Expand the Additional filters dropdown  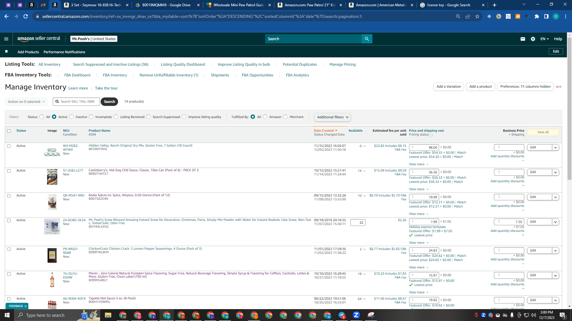click(x=332, y=117)
